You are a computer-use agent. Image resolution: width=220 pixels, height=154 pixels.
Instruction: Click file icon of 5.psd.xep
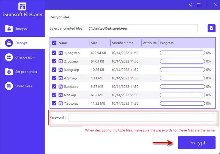61,87
